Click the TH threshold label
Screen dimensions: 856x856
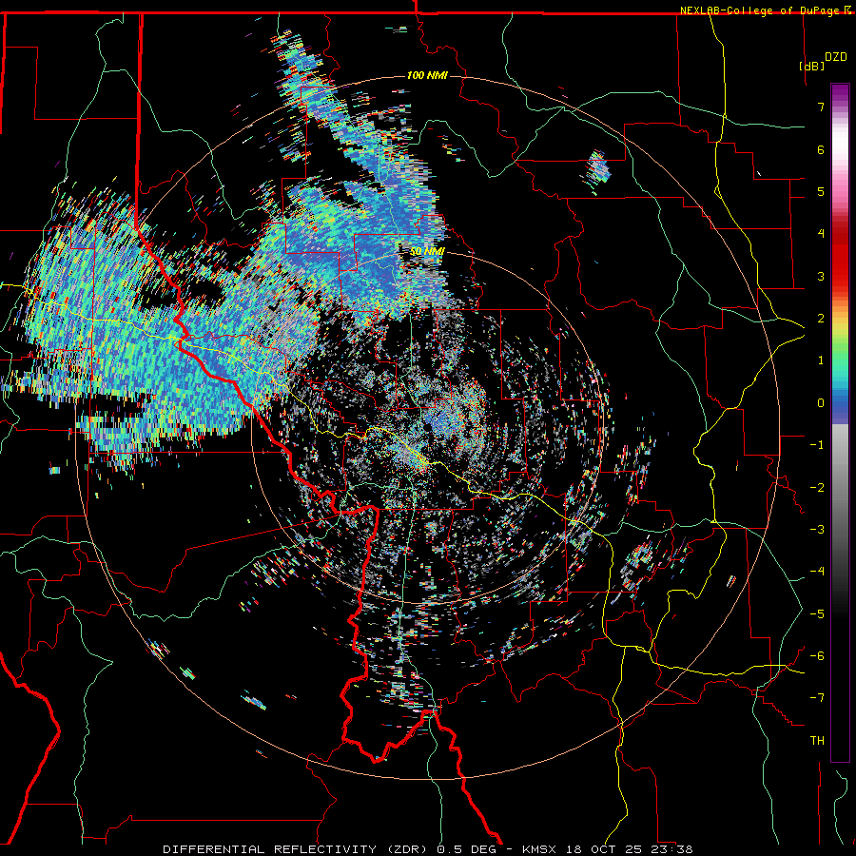pos(817,741)
